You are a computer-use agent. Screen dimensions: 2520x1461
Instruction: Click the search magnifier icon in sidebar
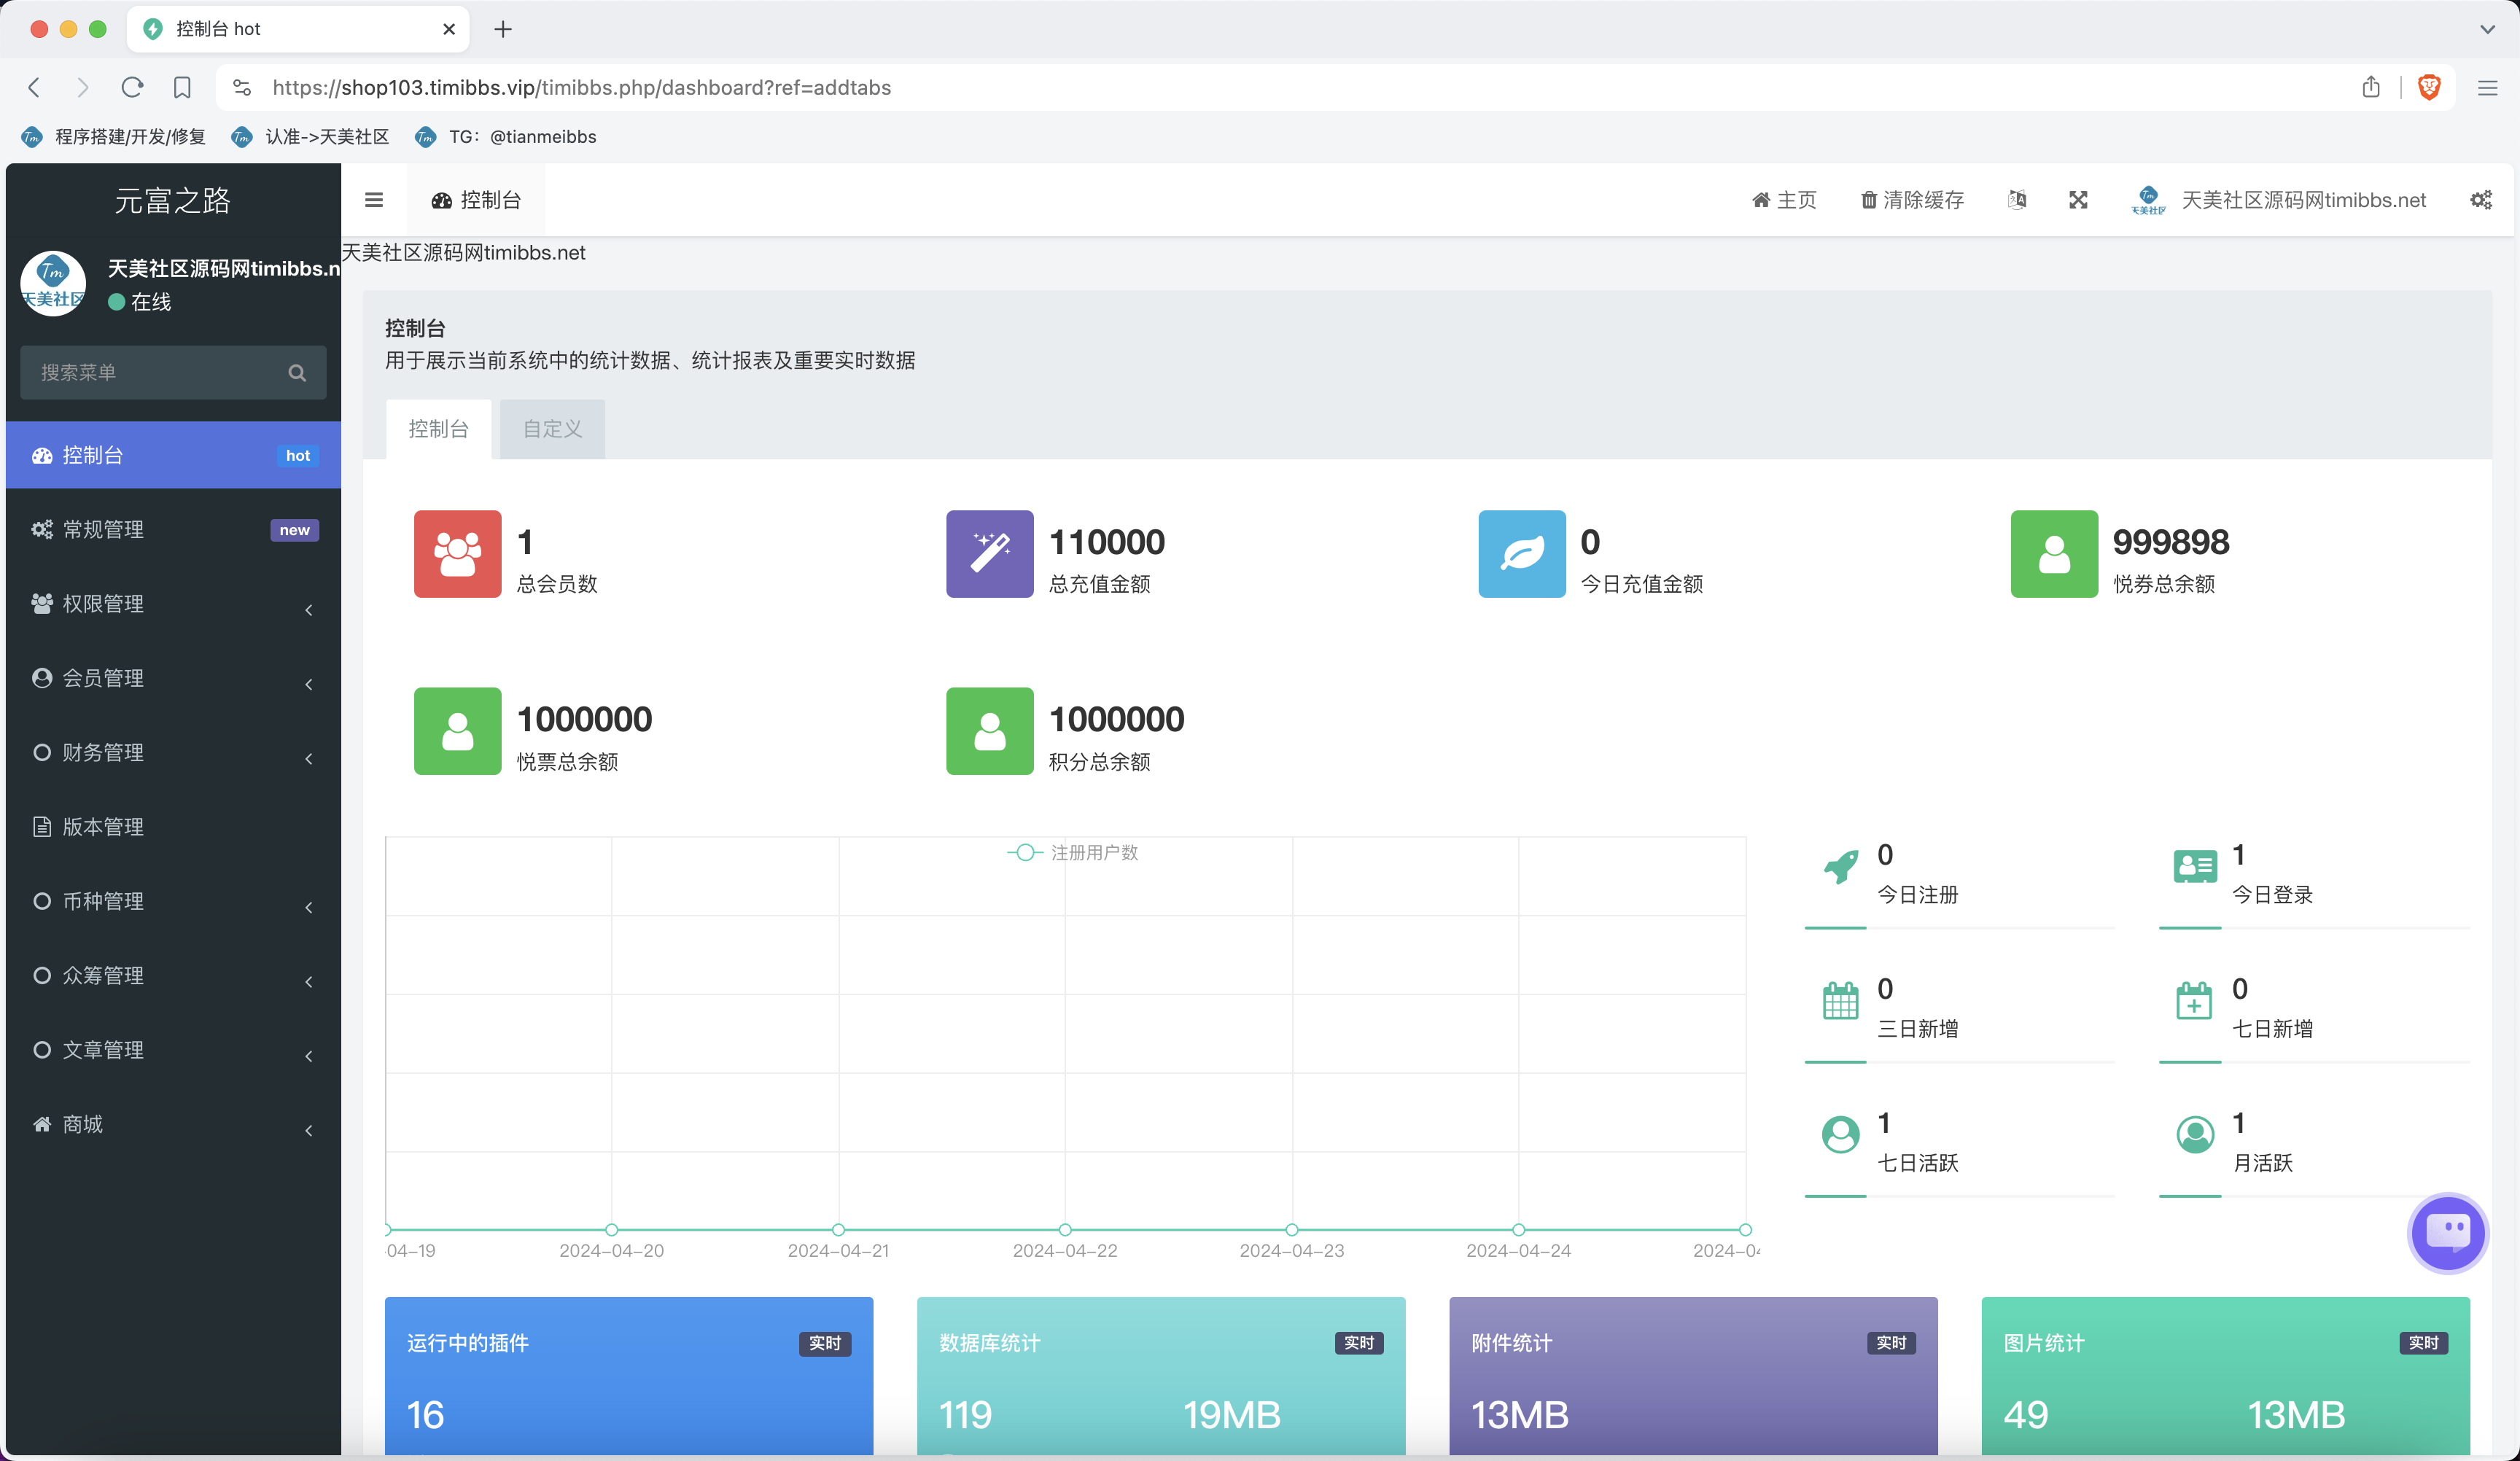(x=297, y=373)
